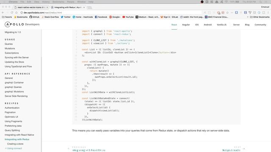Open Syncing with the Server page
This screenshot has height=152, width=271.
tap(17, 57)
